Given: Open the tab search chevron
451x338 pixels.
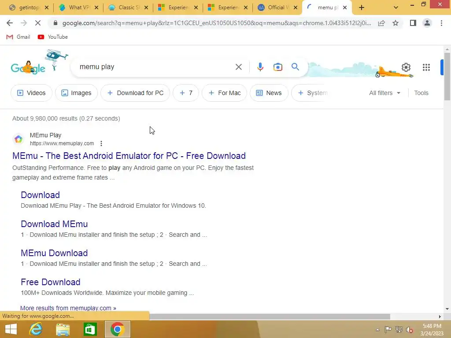Looking at the screenshot, I should pyautogui.click(x=396, y=8).
